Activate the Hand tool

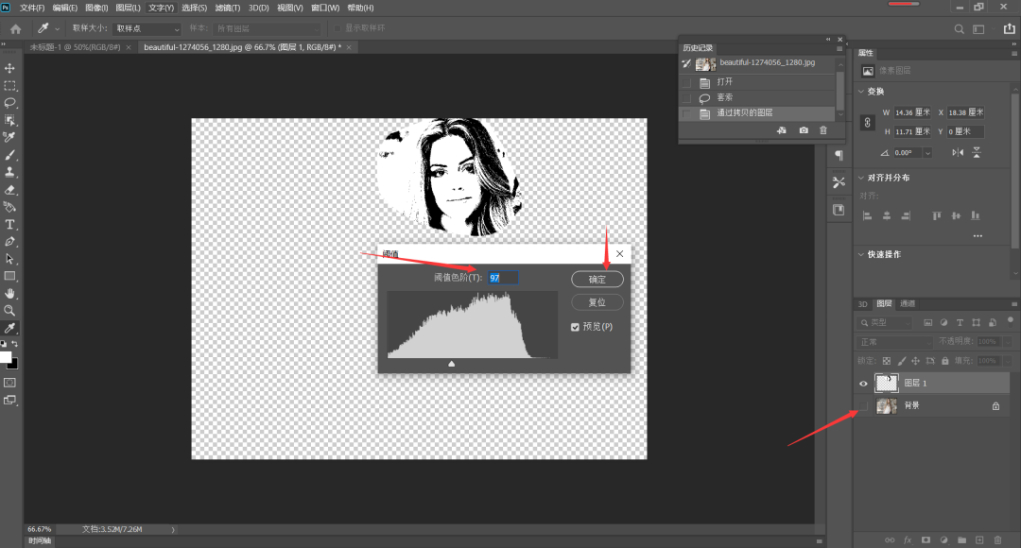pyautogui.click(x=10, y=293)
